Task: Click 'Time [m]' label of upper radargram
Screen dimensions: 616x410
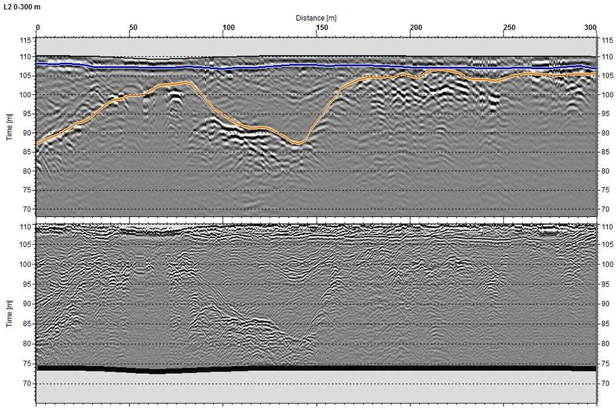Action: click(10, 127)
